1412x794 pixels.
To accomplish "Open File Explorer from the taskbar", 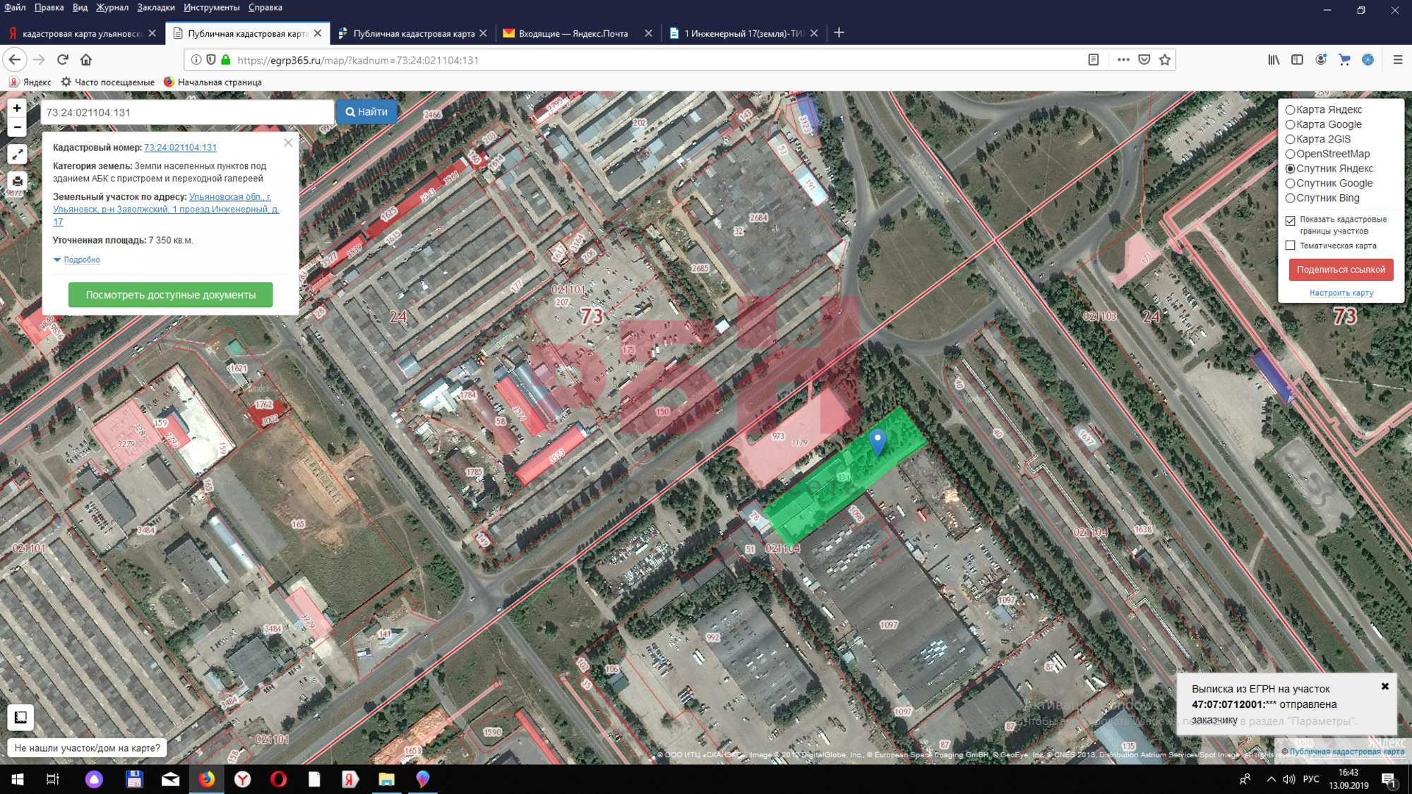I will [x=386, y=779].
